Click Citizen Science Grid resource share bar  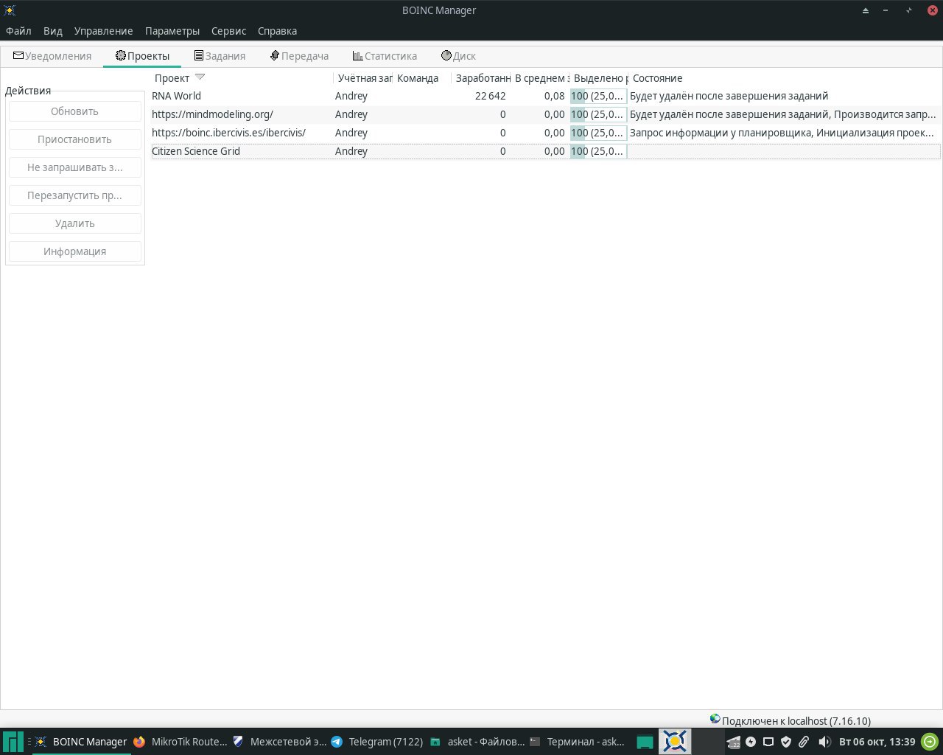point(598,151)
